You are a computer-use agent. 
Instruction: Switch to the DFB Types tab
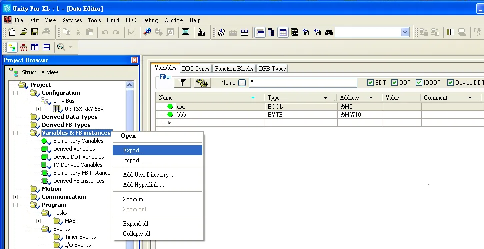[272, 69]
